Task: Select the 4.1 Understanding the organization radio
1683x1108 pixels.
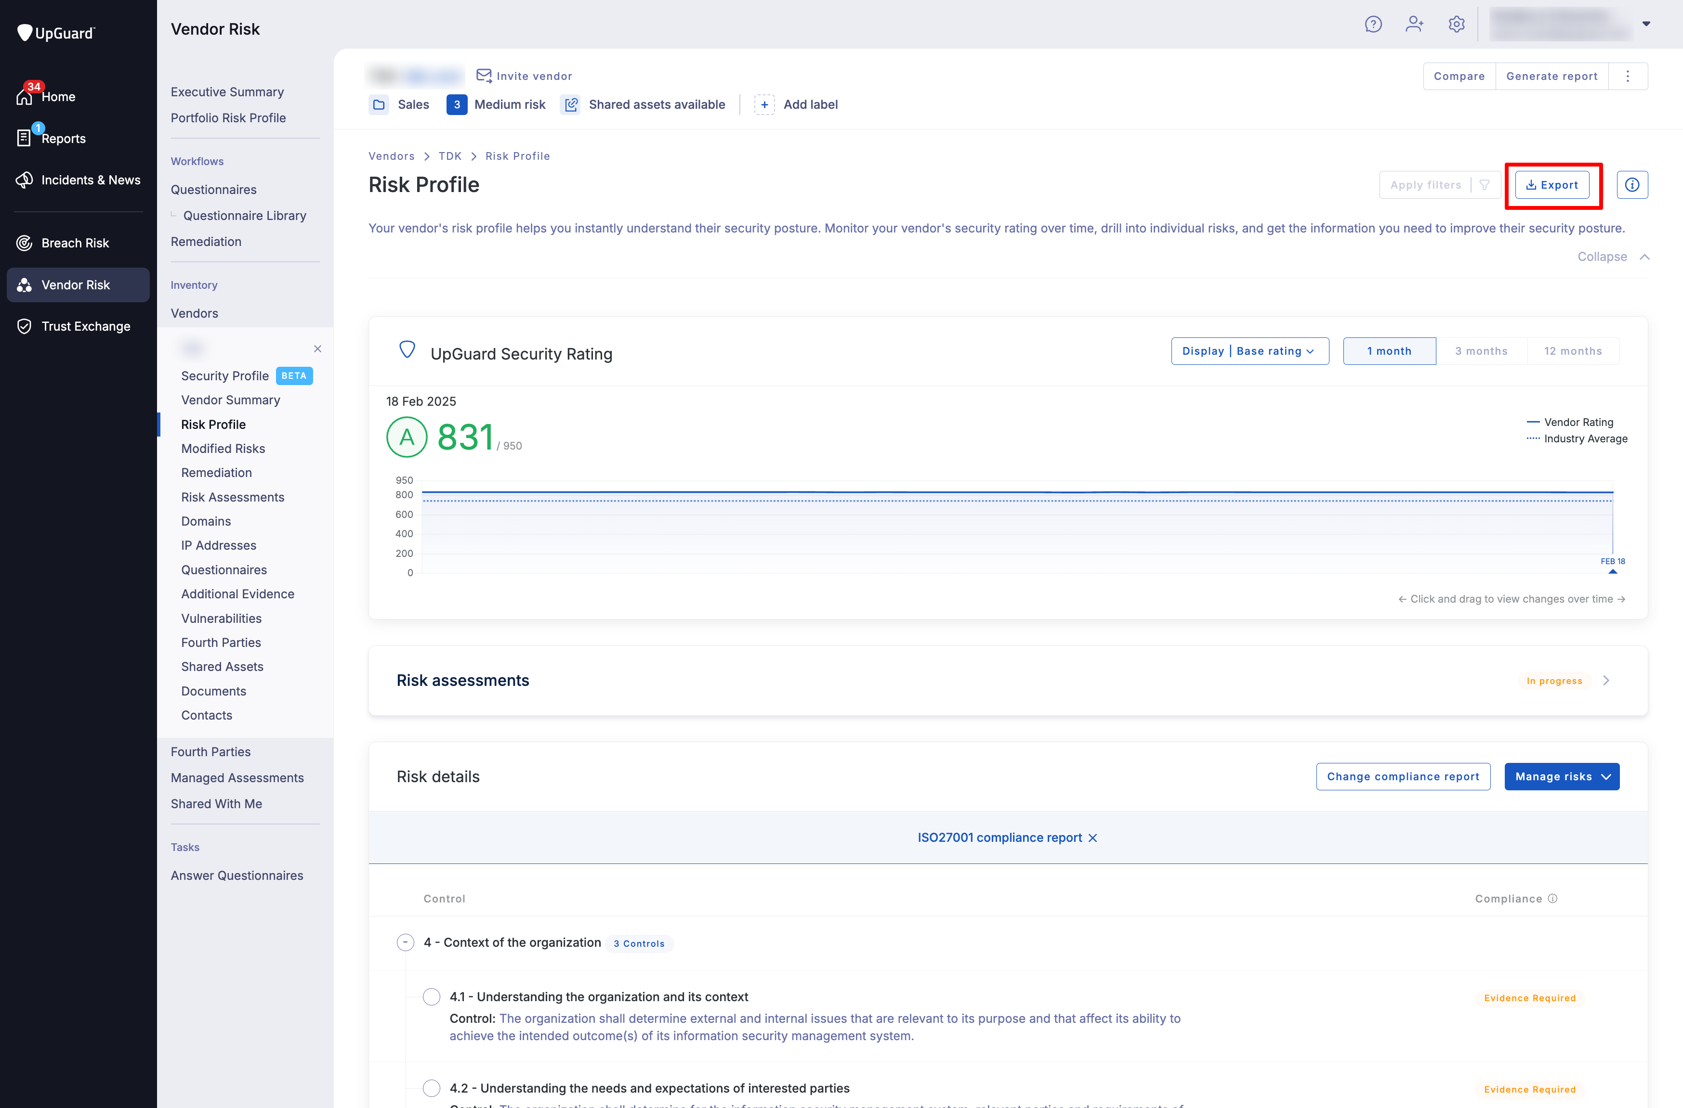Action: point(432,996)
